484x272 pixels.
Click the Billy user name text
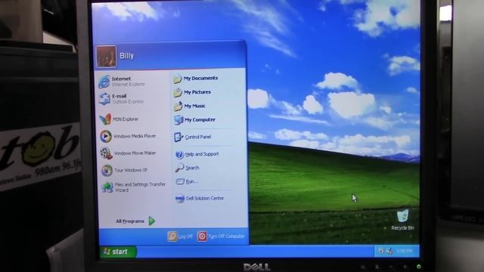pyautogui.click(x=126, y=56)
